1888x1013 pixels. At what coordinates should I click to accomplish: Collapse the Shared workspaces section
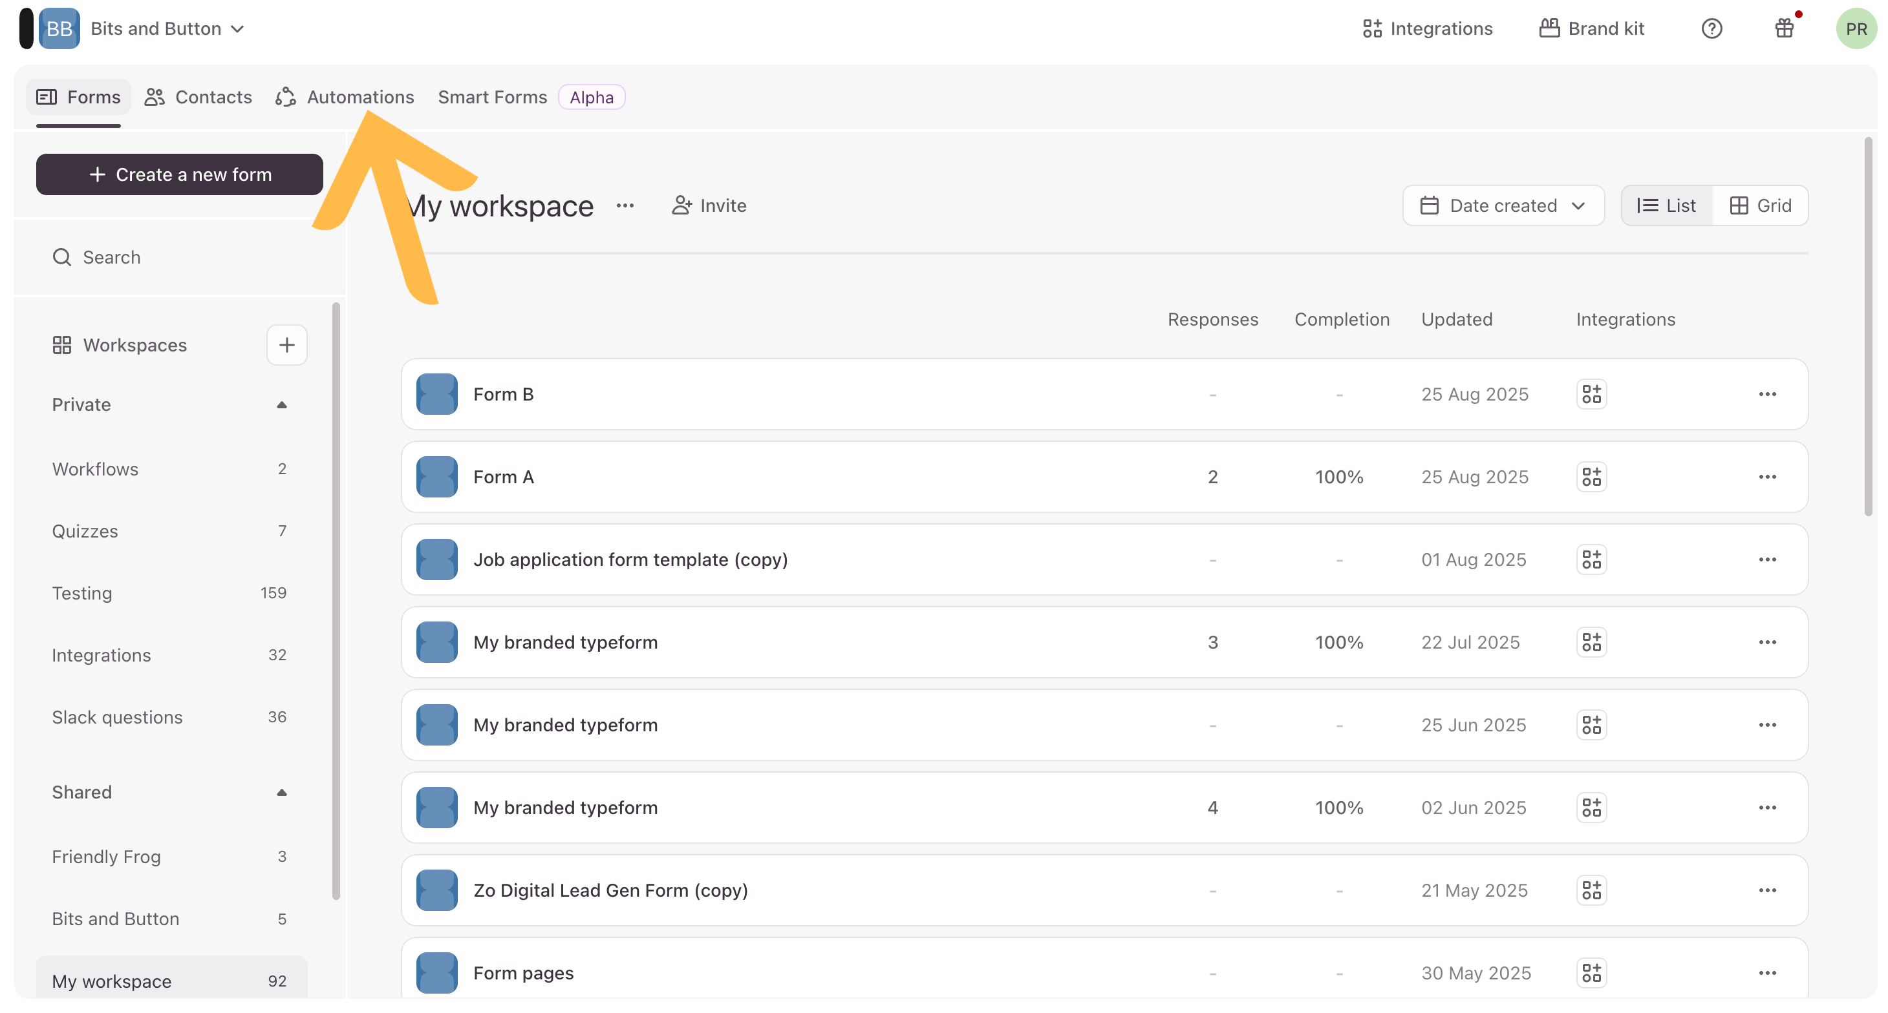coord(281,793)
